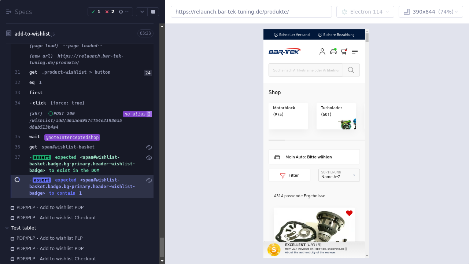The image size is (469, 264).
Task: Open the hamburger menu icon
Action: (x=355, y=52)
